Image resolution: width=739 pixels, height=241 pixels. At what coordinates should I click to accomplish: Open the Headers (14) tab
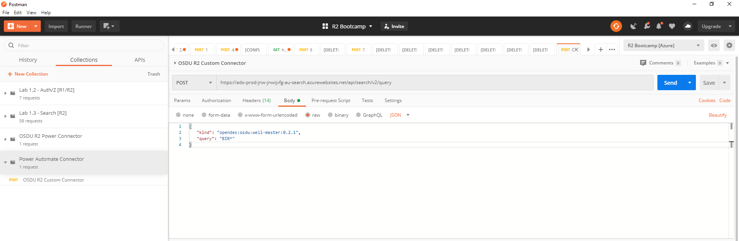tap(257, 101)
